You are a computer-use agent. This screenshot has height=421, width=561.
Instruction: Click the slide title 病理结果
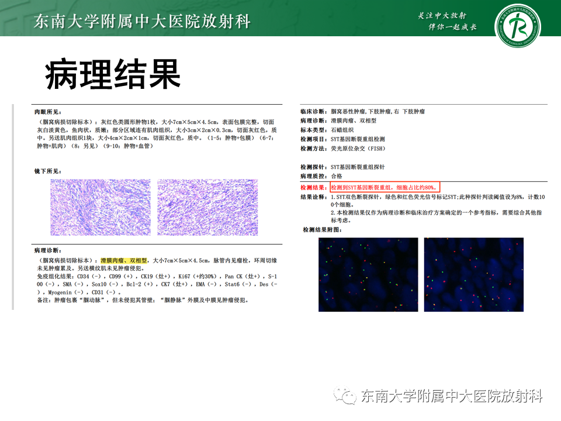112,74
